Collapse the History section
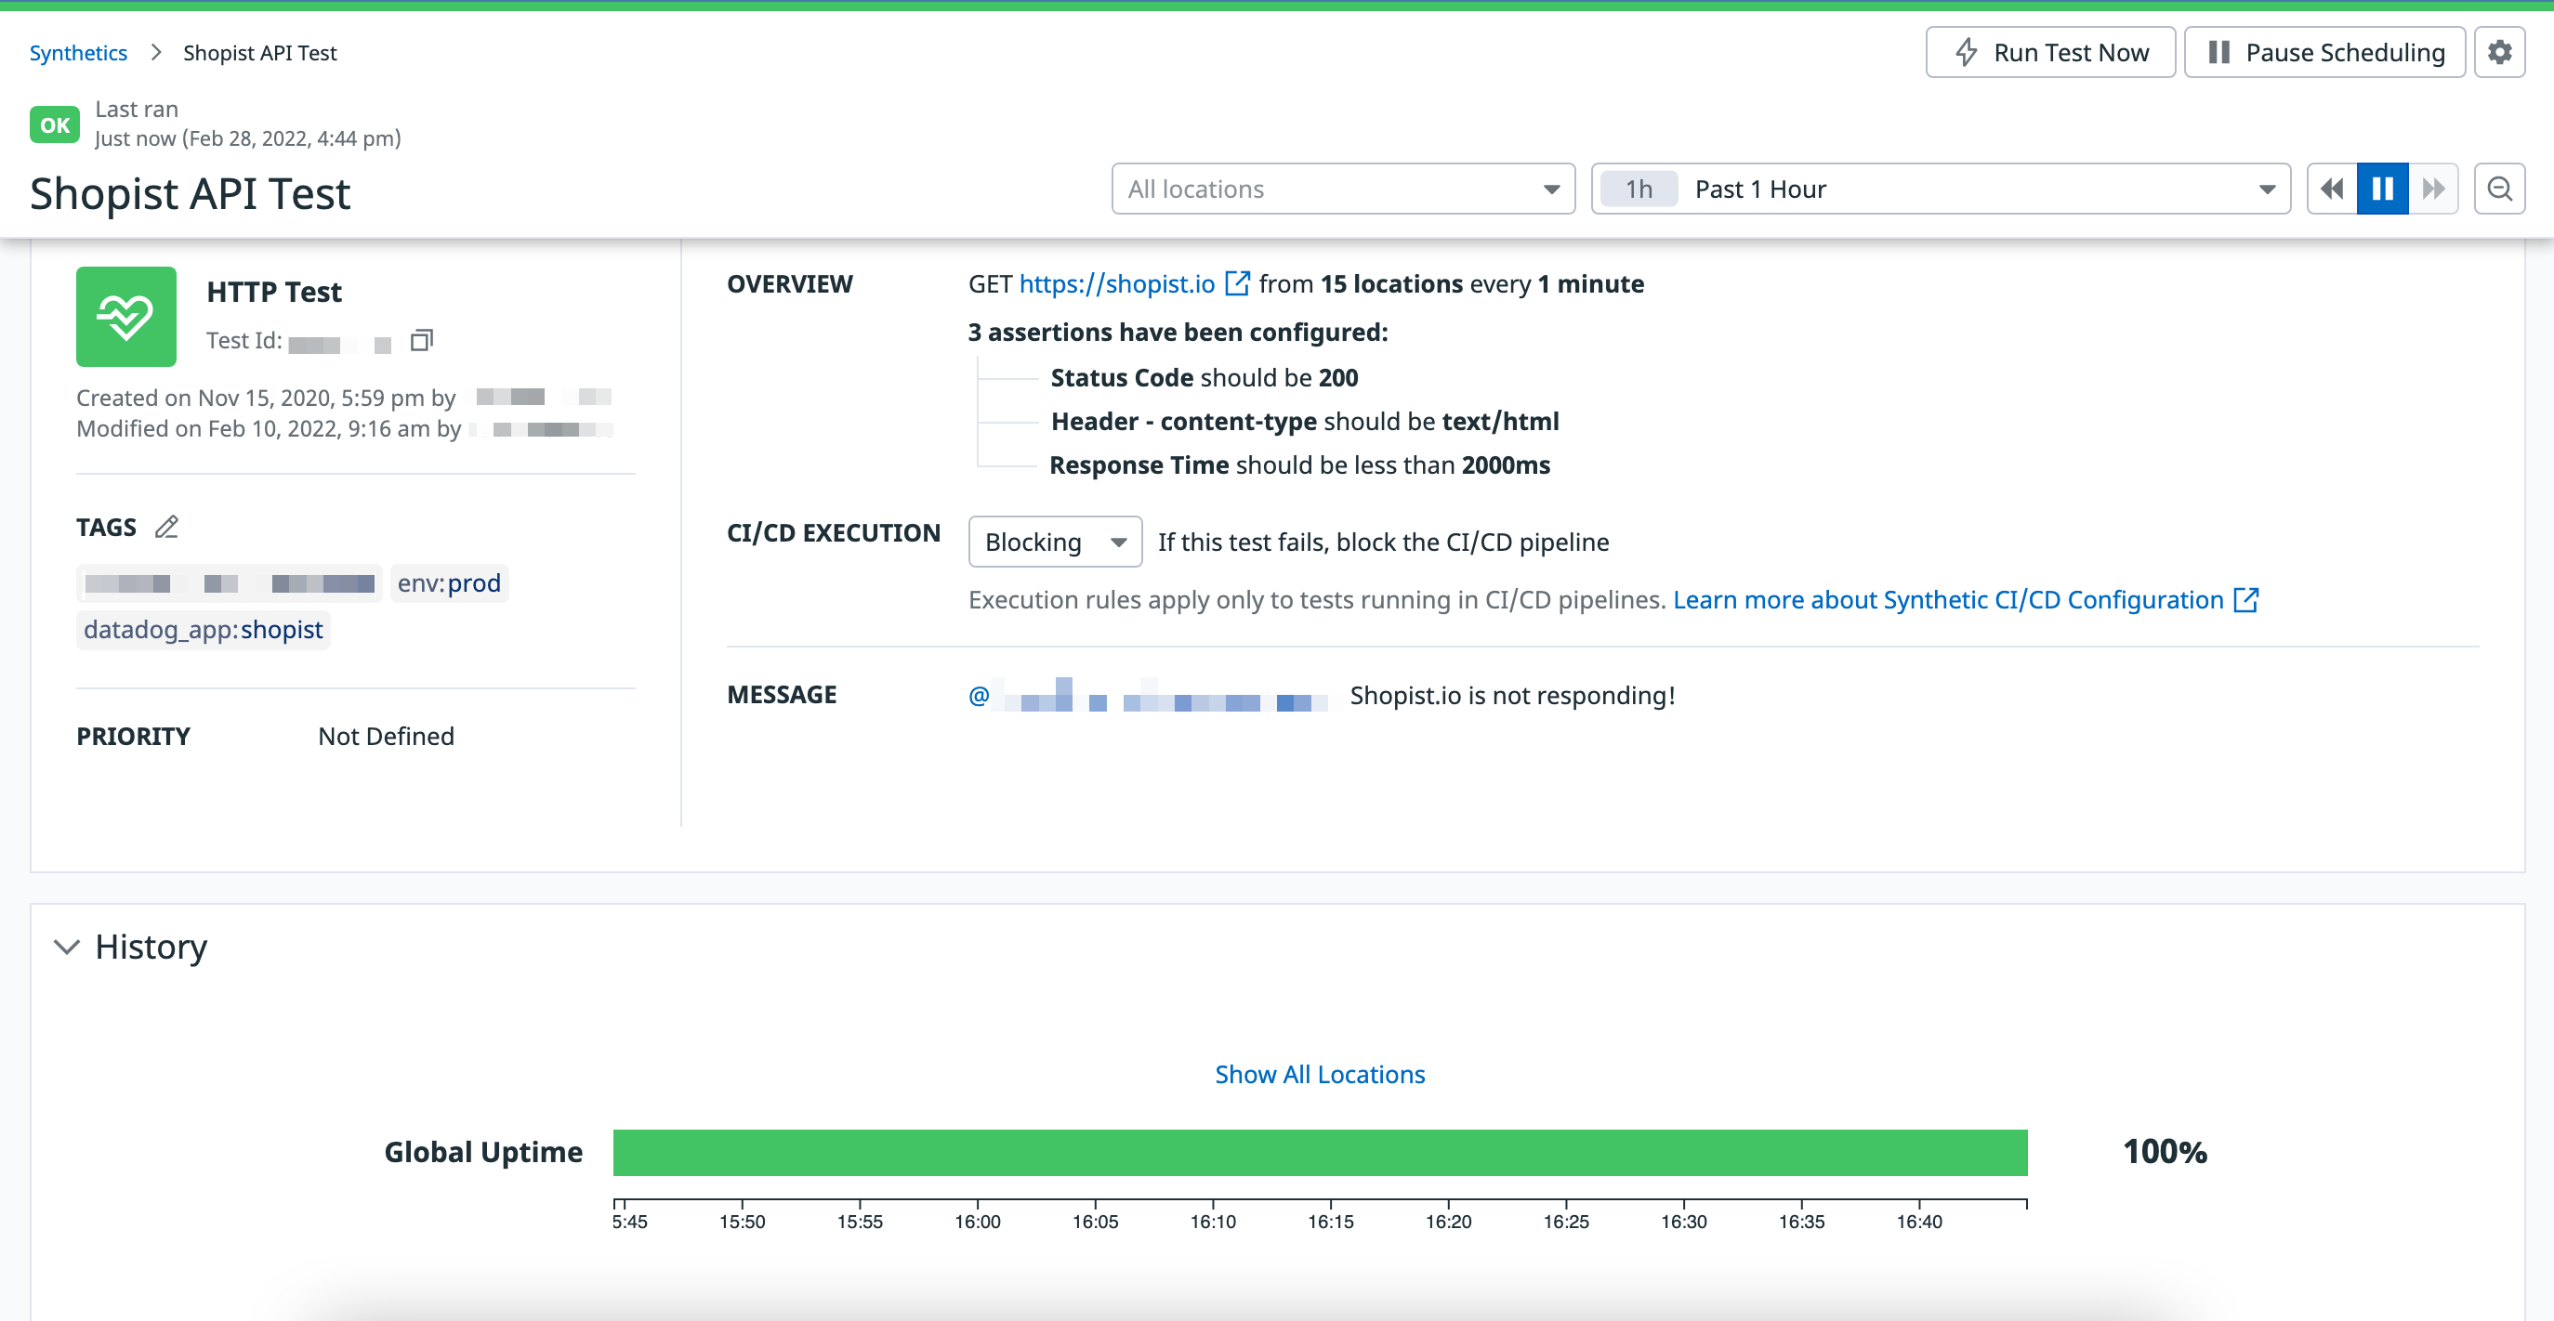Screen dimensions: 2554x1321 tap(66, 948)
